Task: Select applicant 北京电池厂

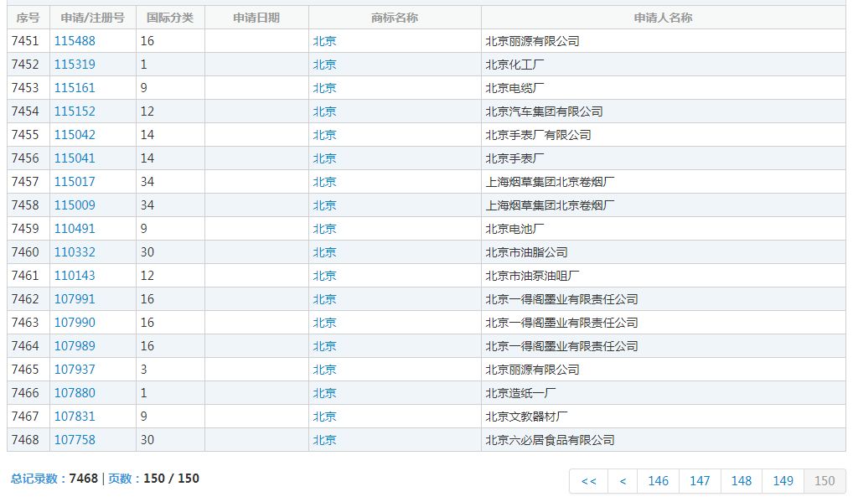Action: click(514, 228)
